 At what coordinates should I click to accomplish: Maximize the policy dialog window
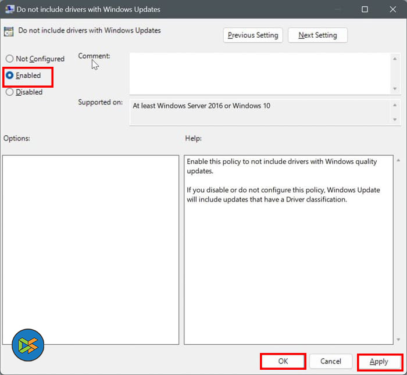(x=365, y=9)
